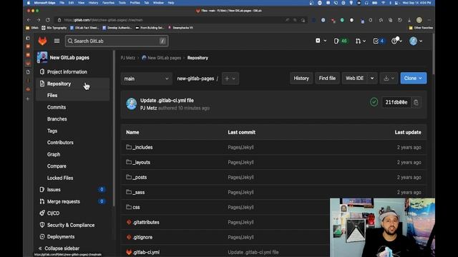Open the user avatar menu
458x257 pixels.
[416, 41]
